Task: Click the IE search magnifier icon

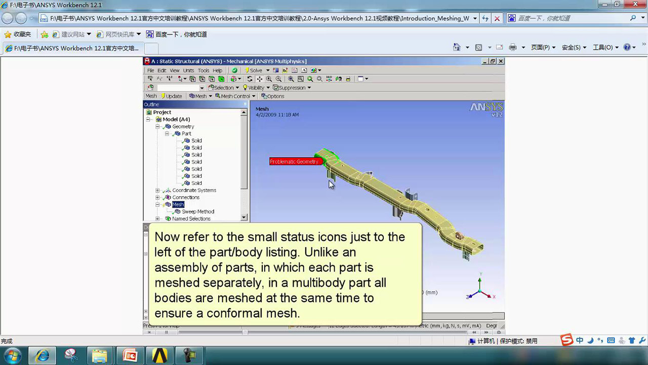Action: (633, 18)
